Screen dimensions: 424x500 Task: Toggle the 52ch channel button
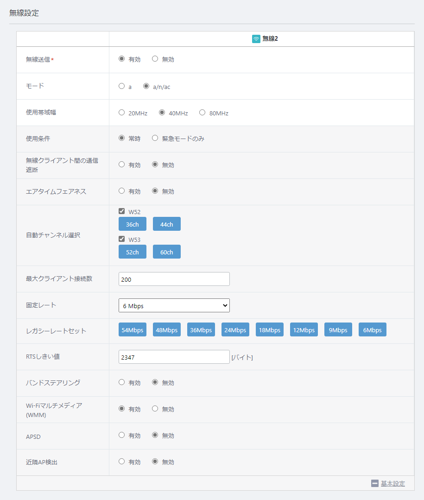pyautogui.click(x=133, y=252)
